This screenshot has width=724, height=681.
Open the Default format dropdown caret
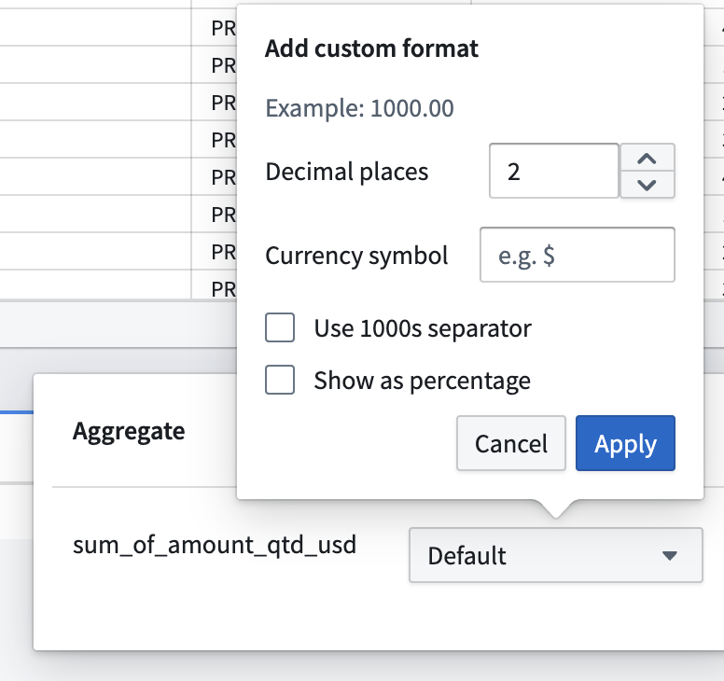pos(669,556)
